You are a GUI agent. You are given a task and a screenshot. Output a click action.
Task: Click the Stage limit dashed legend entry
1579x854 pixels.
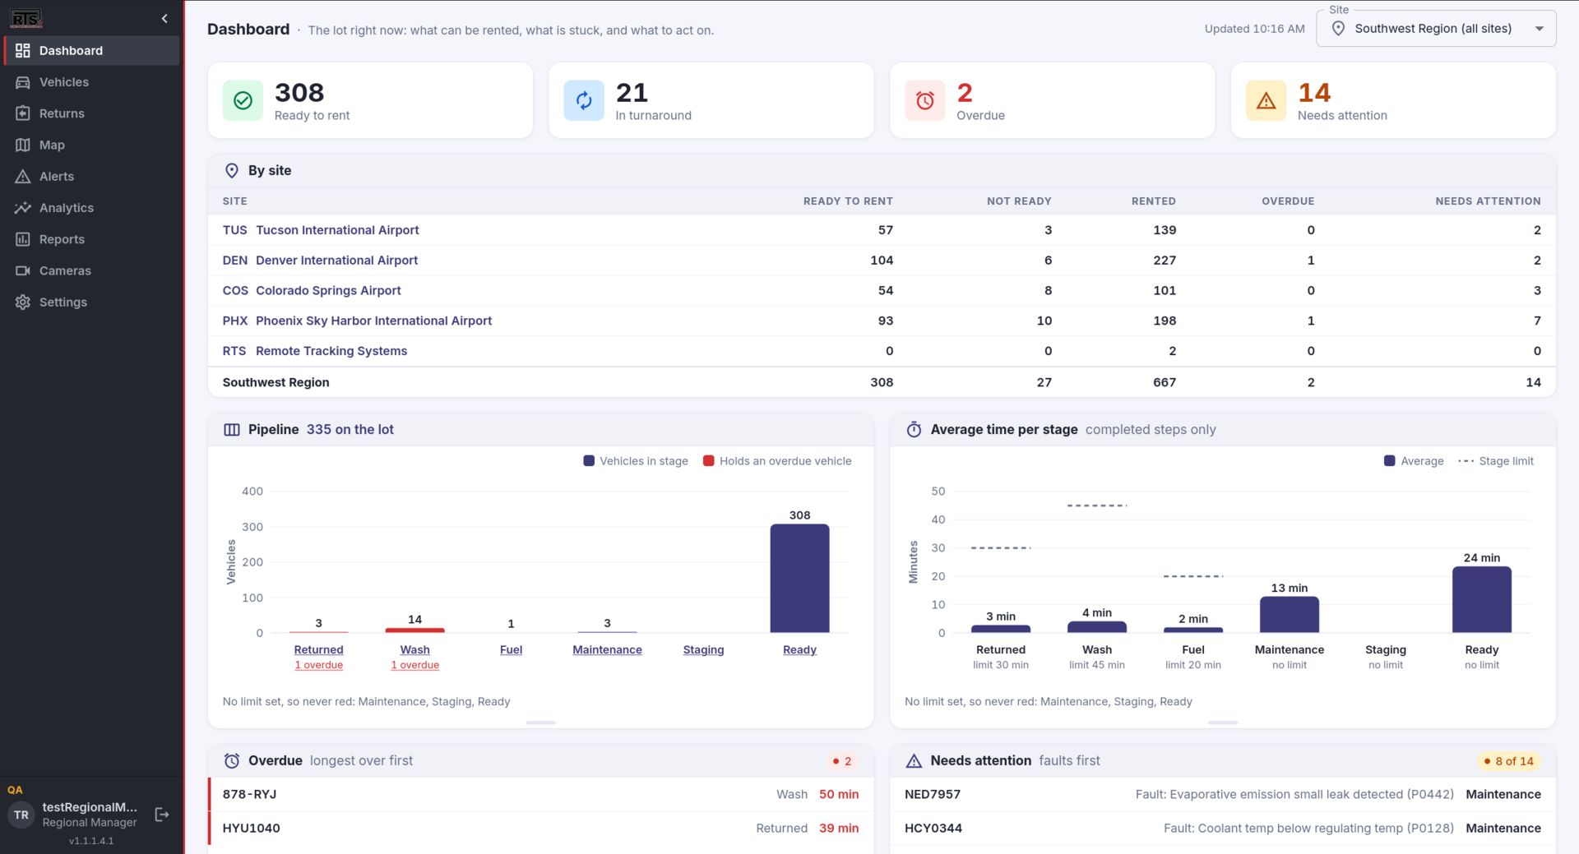click(x=1496, y=461)
